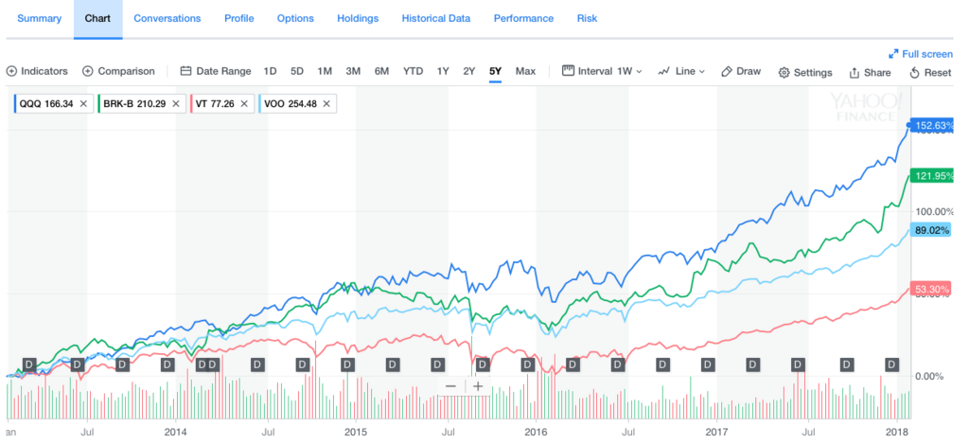The image size is (969, 444).
Task: Select the Chart tab
Action: pos(97,19)
